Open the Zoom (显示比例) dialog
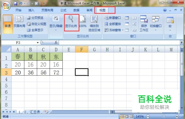This screenshot has height=119, width=185. coord(71,22)
